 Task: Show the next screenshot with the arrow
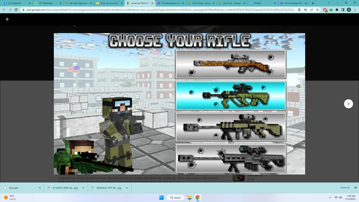pos(348,104)
